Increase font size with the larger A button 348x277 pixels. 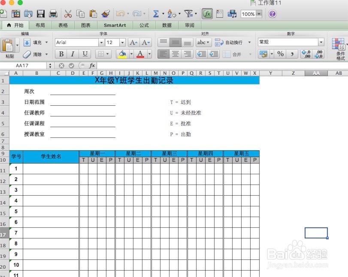click(134, 42)
